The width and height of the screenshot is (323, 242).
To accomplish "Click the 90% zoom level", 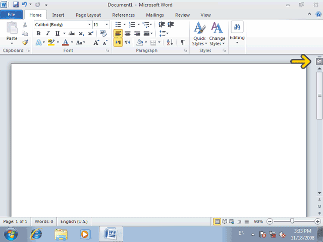I will [x=258, y=221].
